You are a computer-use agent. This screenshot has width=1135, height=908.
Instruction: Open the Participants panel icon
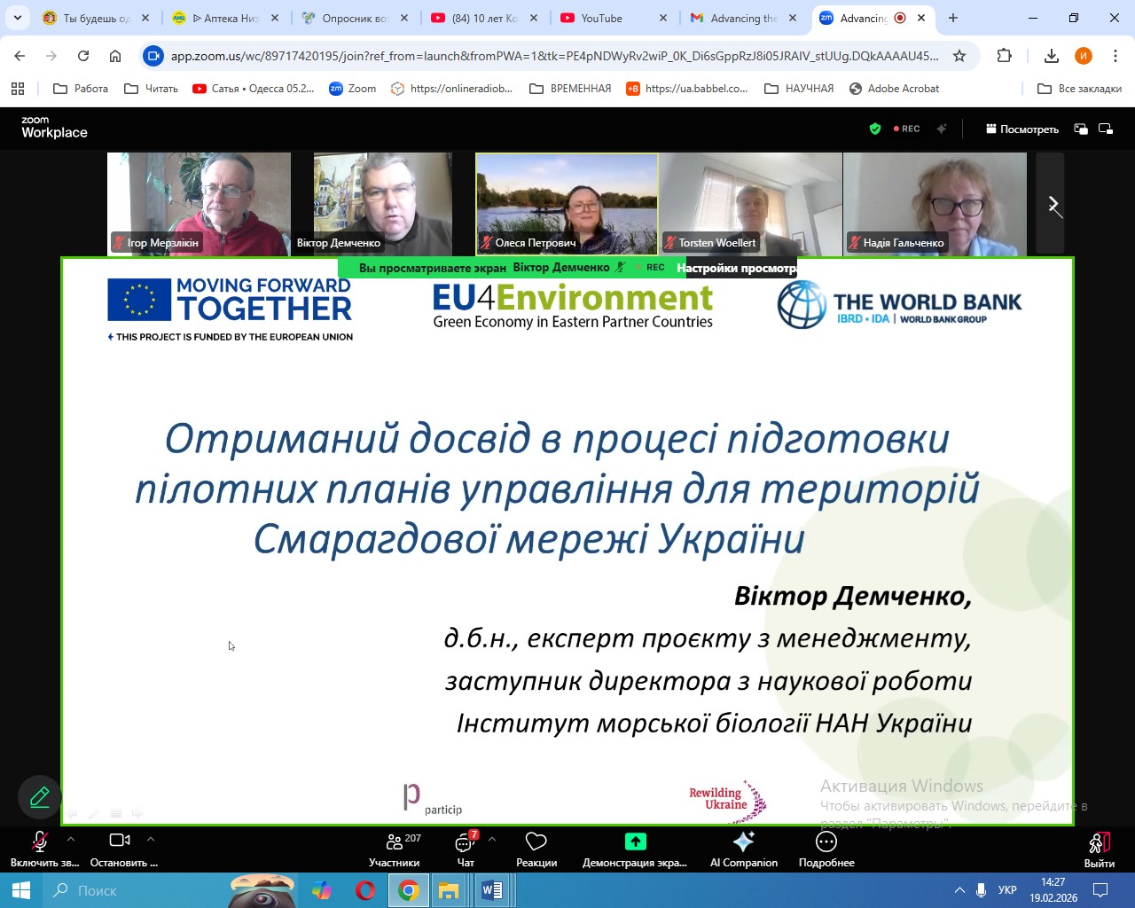coord(394,841)
